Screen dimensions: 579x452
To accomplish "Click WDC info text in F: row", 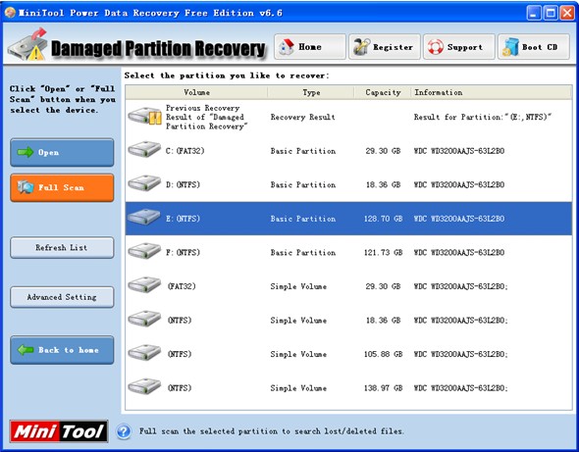I will 459,252.
